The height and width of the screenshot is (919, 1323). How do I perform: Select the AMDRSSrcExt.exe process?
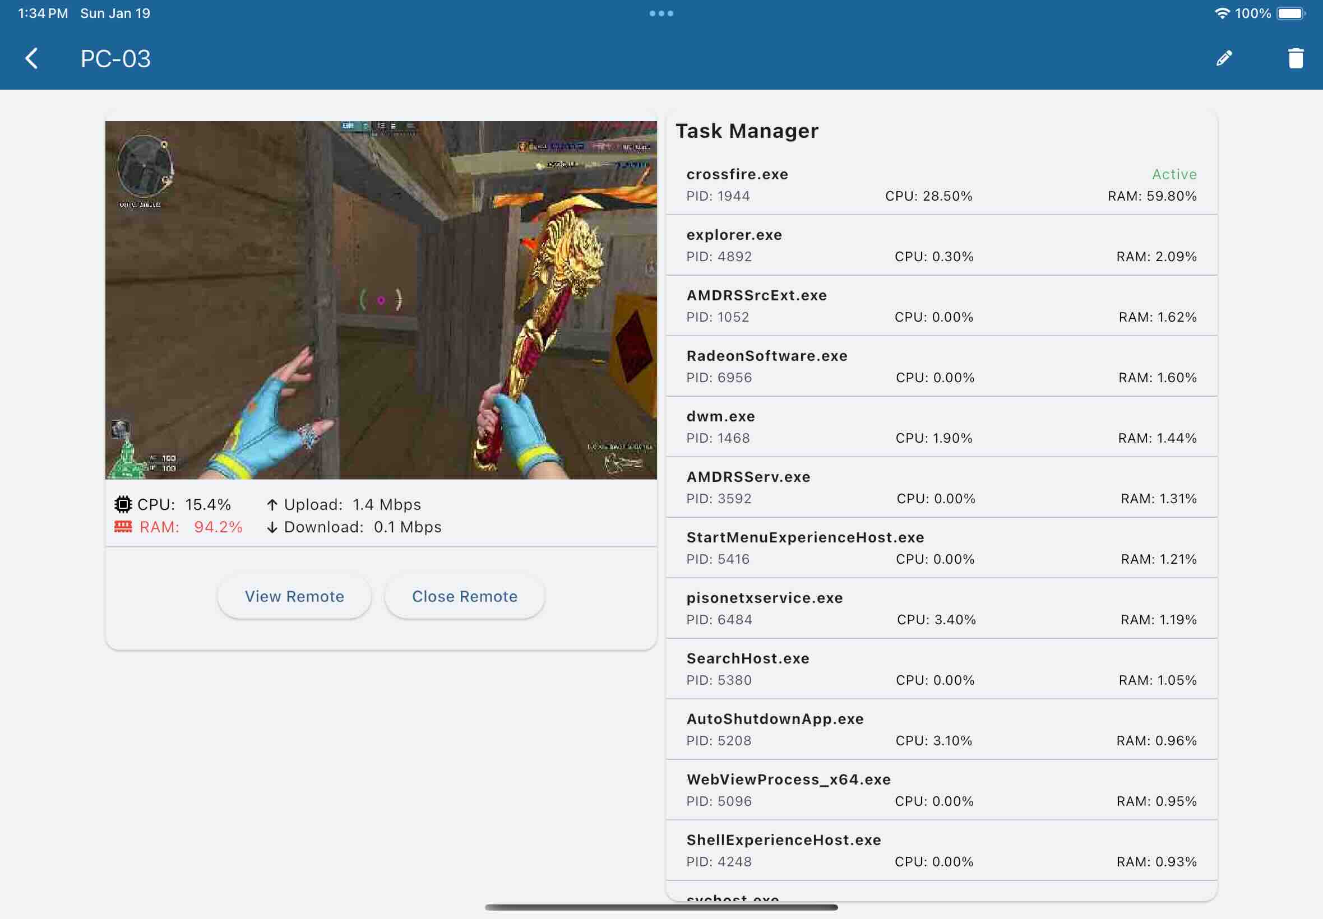[941, 306]
